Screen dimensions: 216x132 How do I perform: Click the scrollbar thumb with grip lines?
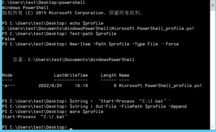[213, 5]
